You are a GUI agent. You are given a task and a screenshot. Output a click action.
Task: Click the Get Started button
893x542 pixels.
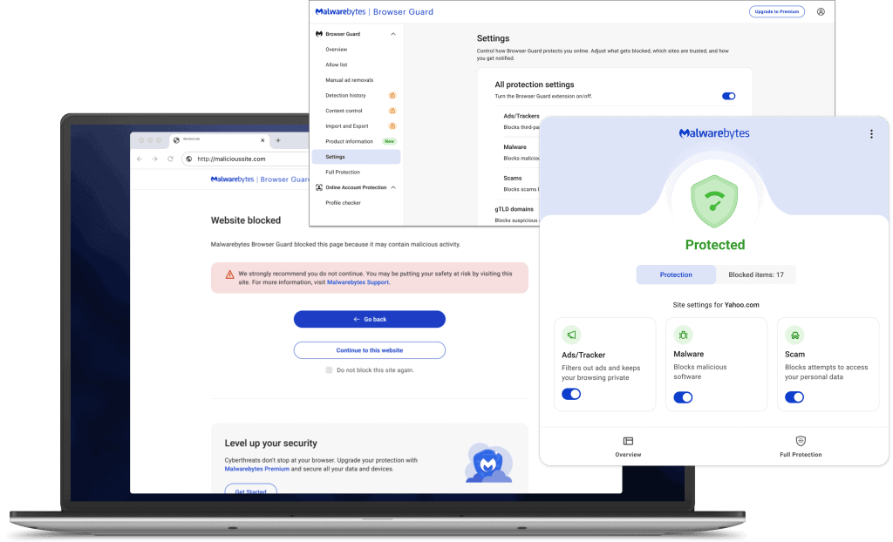coord(250,489)
